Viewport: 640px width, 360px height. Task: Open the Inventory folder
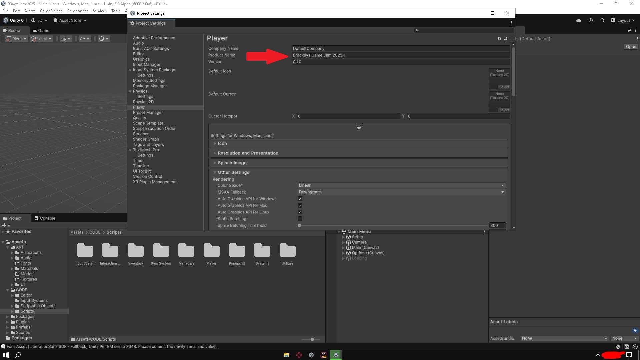135,254
